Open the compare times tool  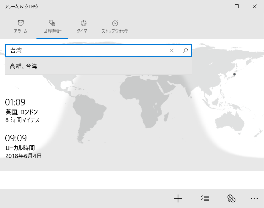(x=231, y=198)
